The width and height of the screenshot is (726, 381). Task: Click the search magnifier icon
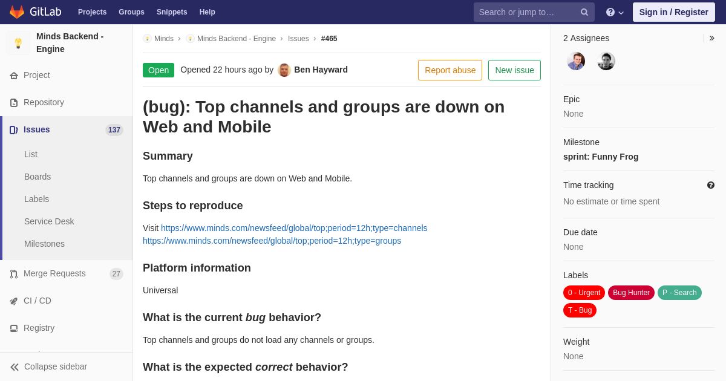click(584, 12)
